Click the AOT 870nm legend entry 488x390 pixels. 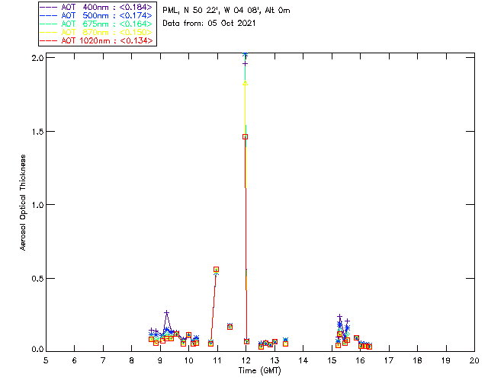96,32
